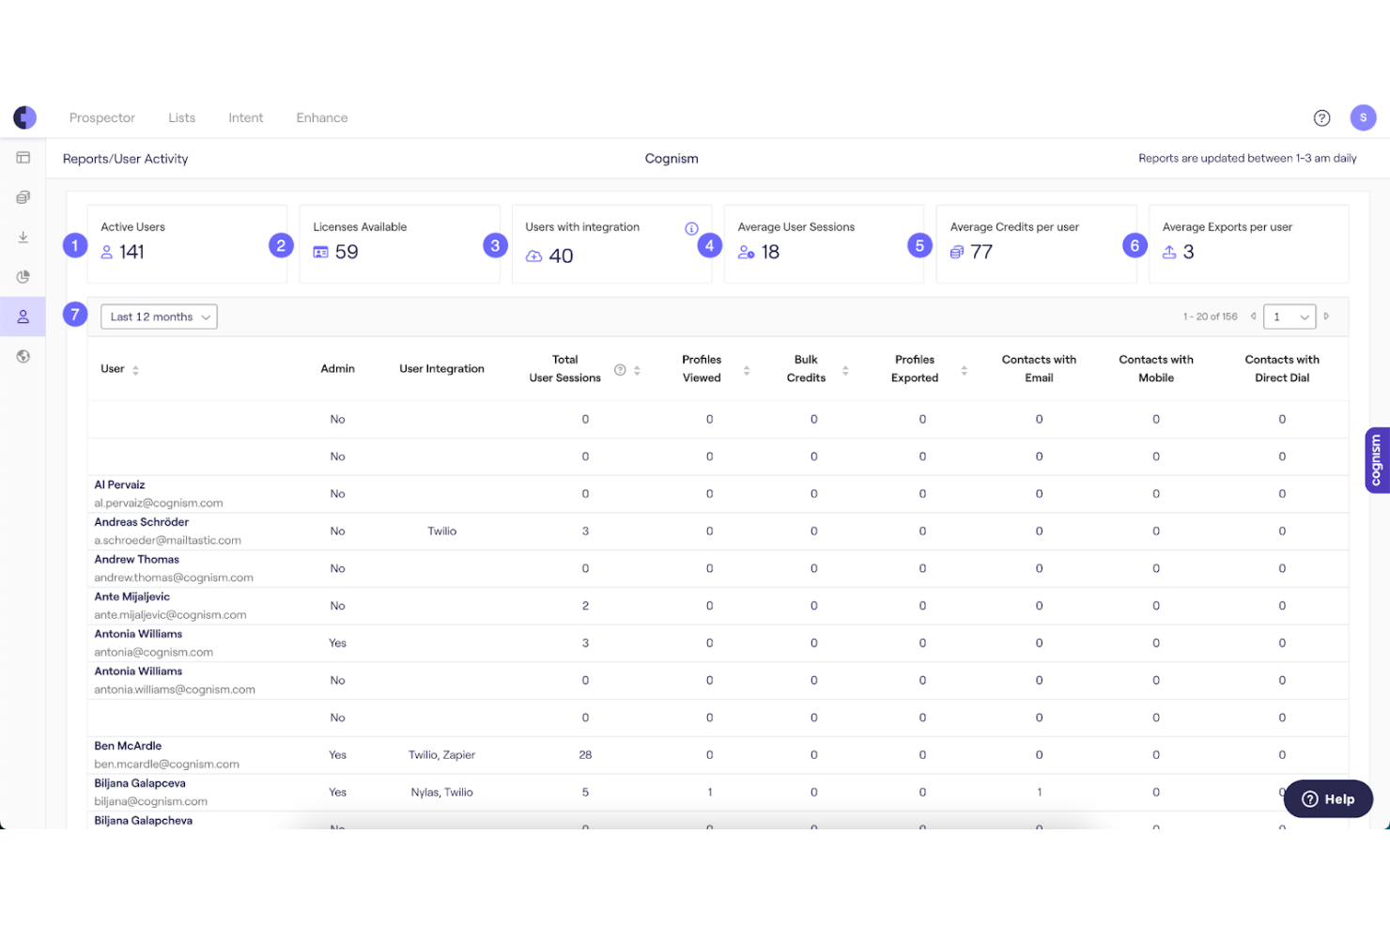The width and height of the screenshot is (1390, 927).
Task: Click the 28 sessions value for Ben McArdle
Action: coord(585,755)
